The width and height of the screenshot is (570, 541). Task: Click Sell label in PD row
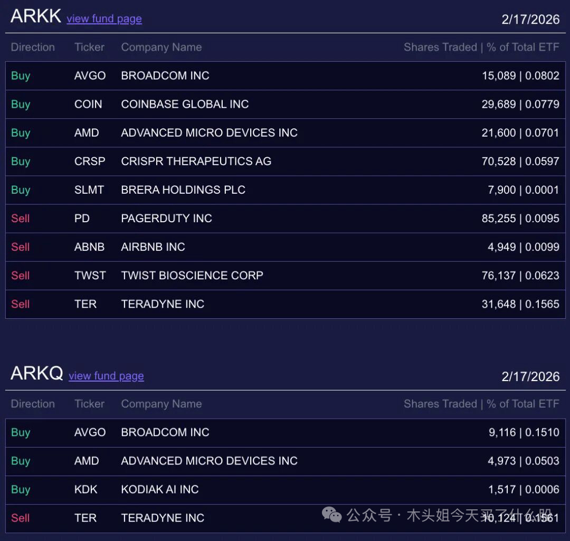click(21, 218)
